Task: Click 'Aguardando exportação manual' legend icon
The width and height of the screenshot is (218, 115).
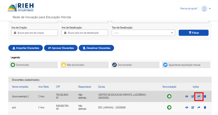Action: pyautogui.click(x=165, y=65)
